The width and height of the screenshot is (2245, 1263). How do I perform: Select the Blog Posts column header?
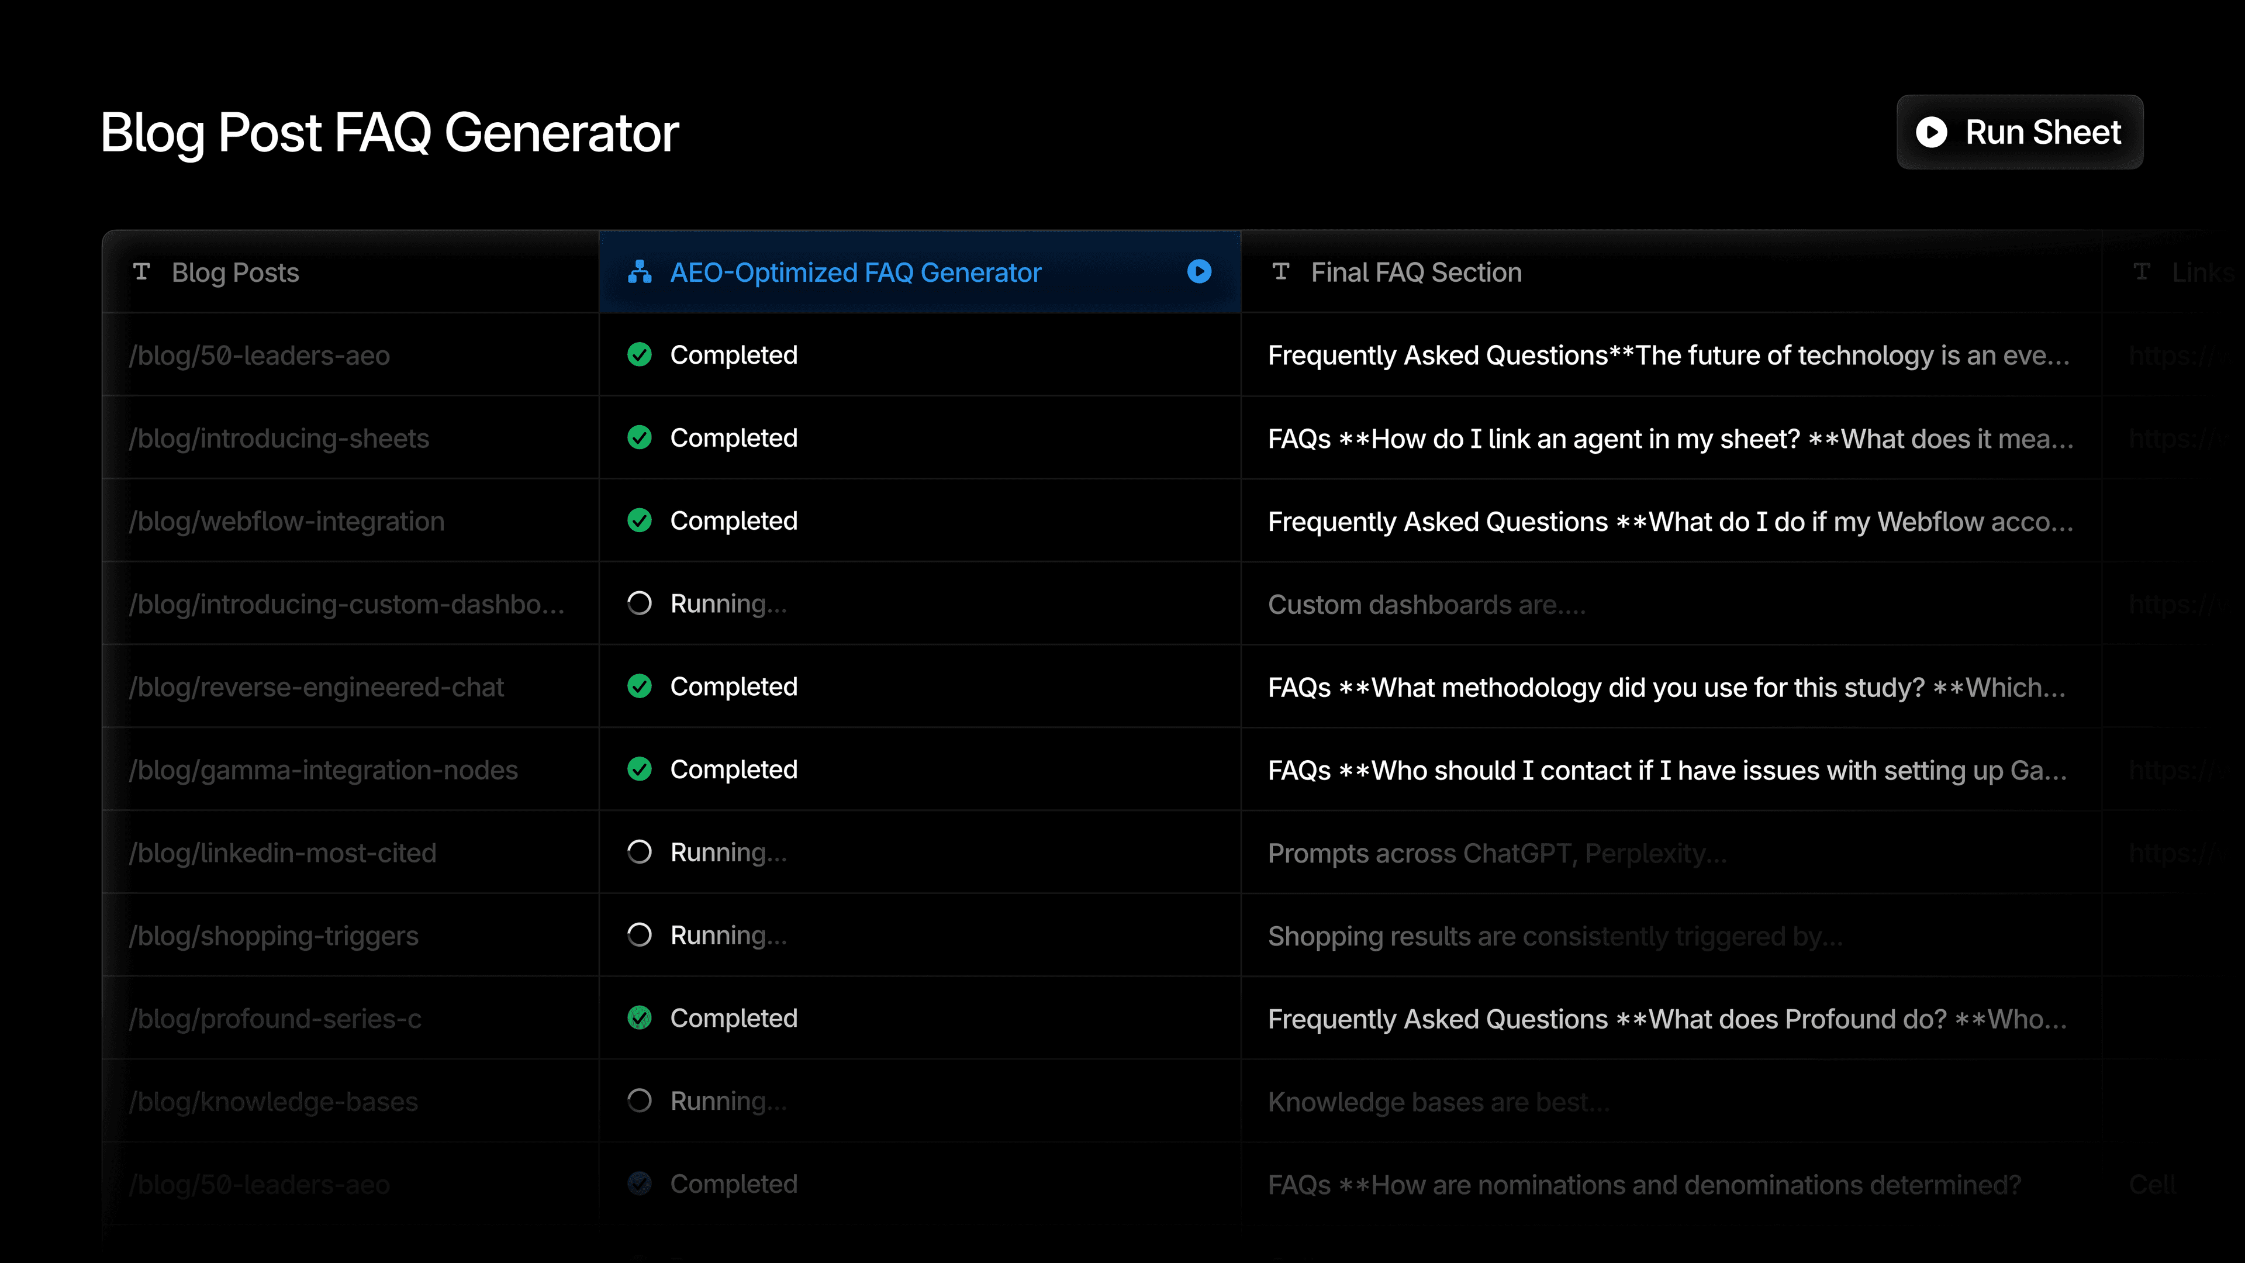coord(235,272)
